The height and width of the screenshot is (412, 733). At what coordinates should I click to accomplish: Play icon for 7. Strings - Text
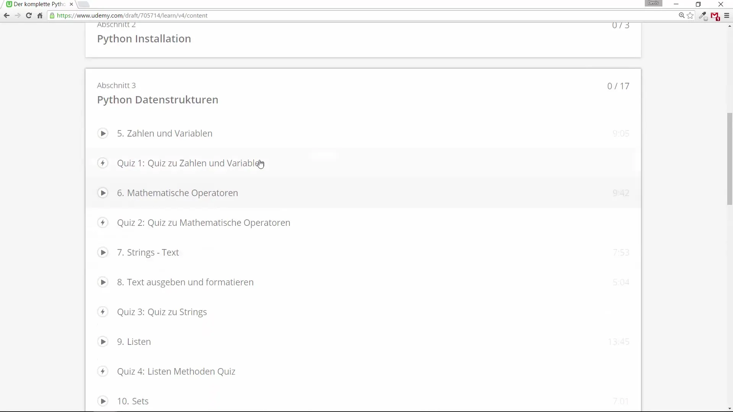(x=103, y=253)
